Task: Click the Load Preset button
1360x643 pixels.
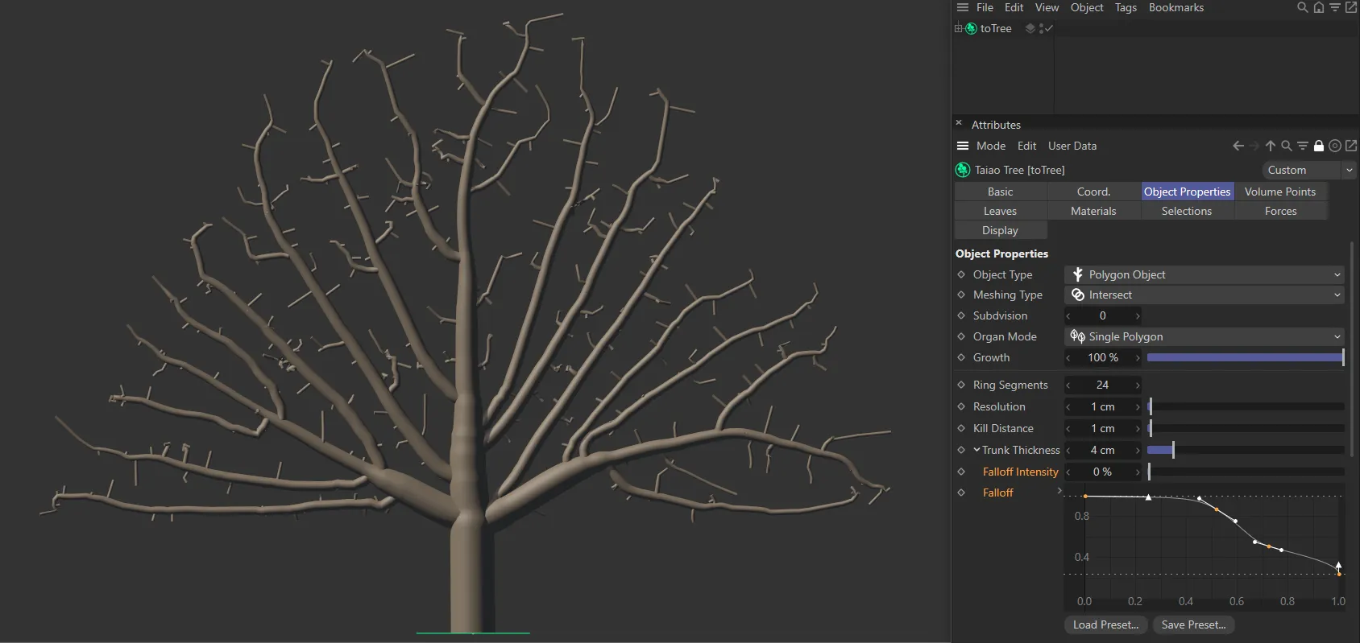Action: (1105, 624)
